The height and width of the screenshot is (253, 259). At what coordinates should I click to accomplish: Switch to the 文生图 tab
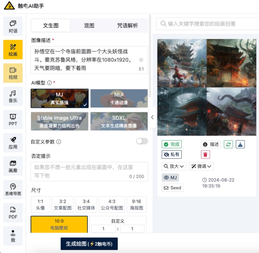51,26
